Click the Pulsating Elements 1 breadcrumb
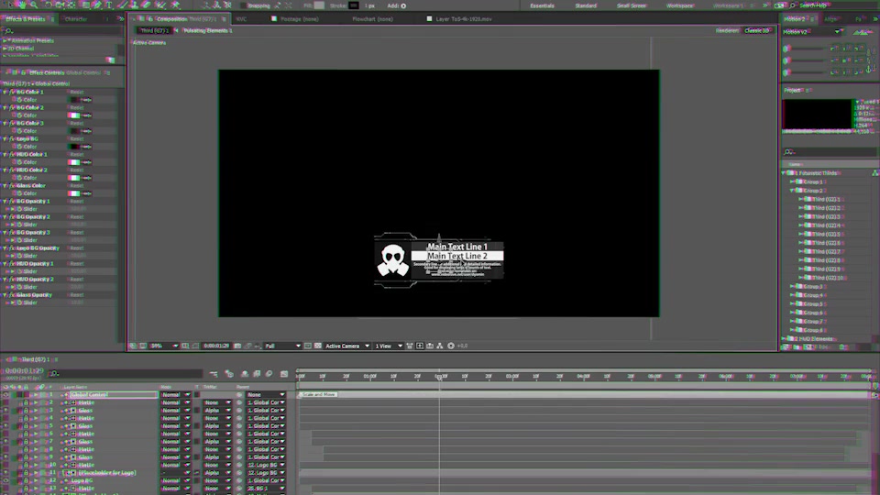Image resolution: width=880 pixels, height=495 pixels. click(208, 31)
